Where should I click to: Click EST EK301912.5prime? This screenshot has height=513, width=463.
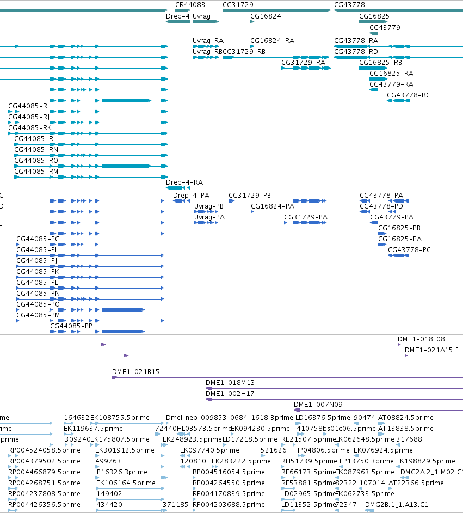125,450
